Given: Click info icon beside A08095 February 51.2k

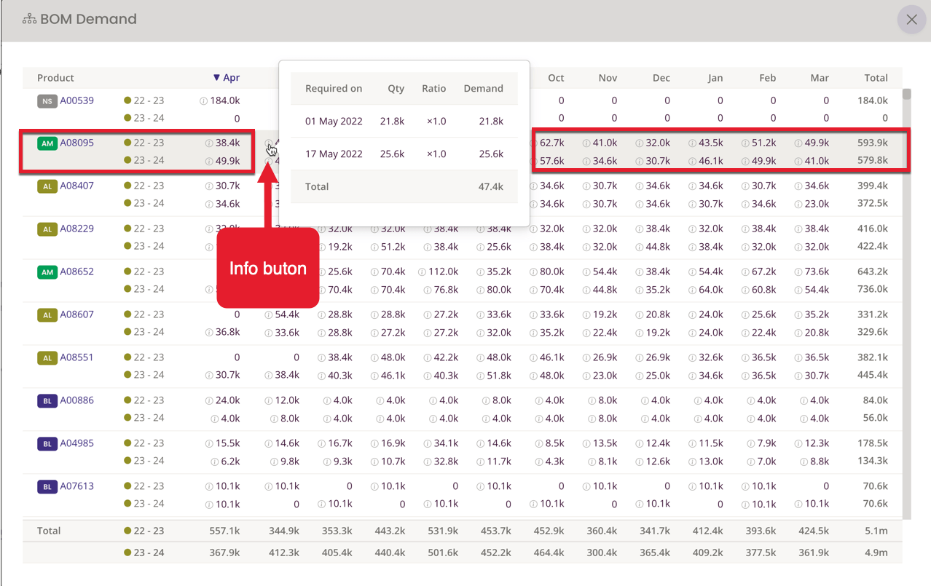Looking at the screenshot, I should point(745,144).
